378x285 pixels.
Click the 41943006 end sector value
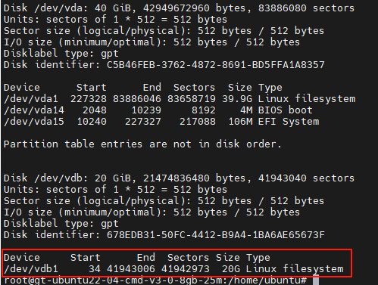point(131,269)
